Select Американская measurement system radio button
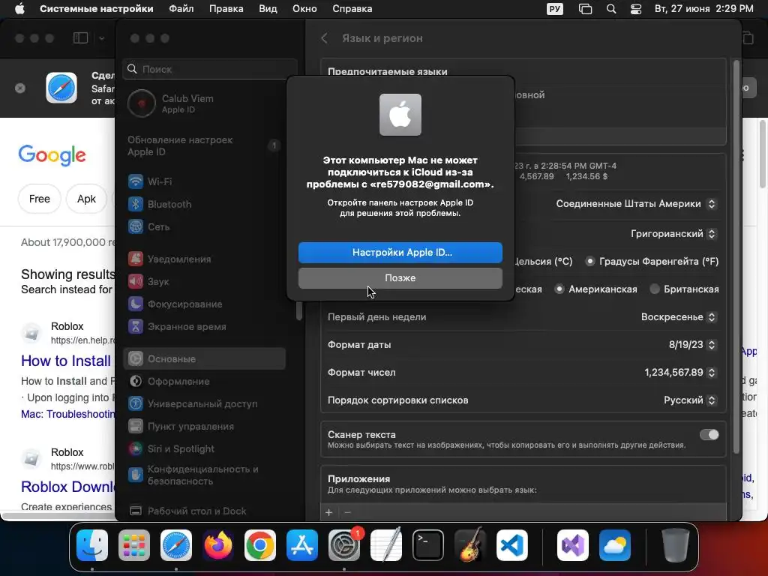768x576 pixels. [x=559, y=289]
